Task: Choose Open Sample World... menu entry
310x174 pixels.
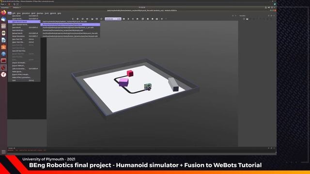Action: click(x=24, y=25)
